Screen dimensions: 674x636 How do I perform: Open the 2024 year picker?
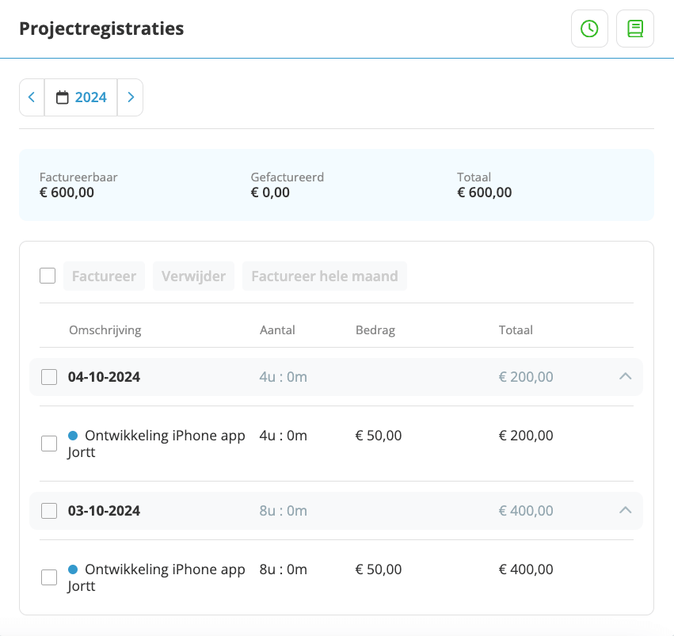click(82, 97)
